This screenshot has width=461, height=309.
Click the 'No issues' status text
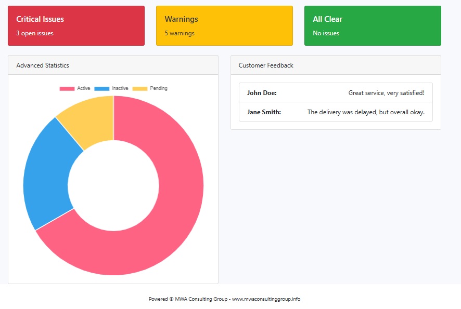tap(326, 33)
